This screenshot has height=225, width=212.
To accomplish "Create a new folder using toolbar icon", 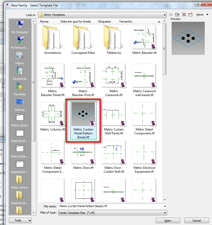I will (191, 15).
